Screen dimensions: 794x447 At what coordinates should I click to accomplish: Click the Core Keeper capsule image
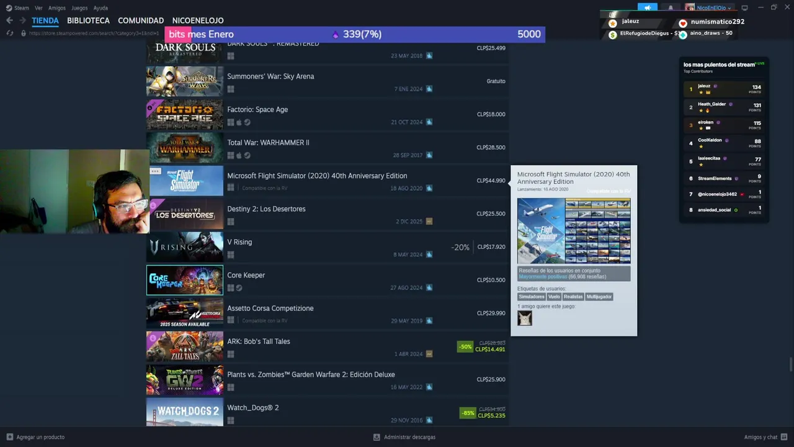click(x=185, y=280)
